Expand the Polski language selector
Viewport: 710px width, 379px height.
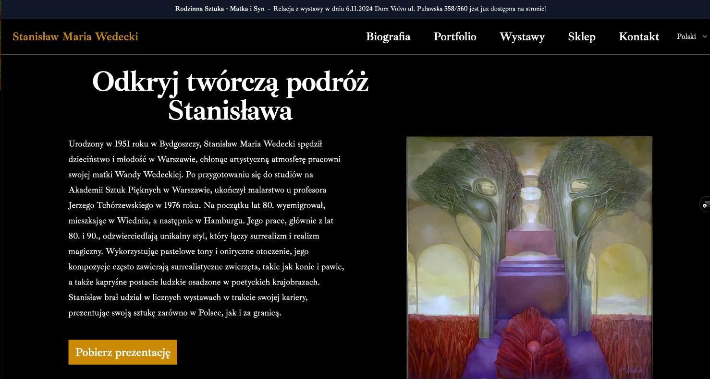coord(692,36)
